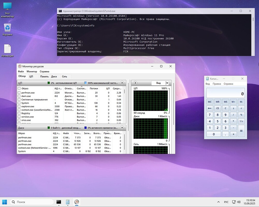Collapse the ЦП section in Resource Monitor
Viewport: 259px width, 207px height.
click(x=122, y=83)
